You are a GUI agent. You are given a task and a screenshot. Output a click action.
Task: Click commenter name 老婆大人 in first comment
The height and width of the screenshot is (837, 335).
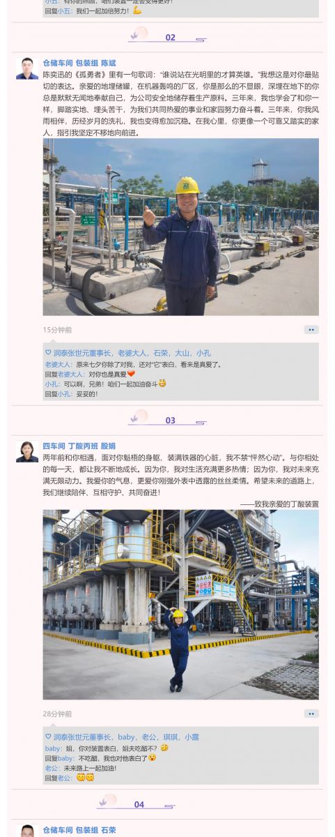pyautogui.click(x=59, y=364)
